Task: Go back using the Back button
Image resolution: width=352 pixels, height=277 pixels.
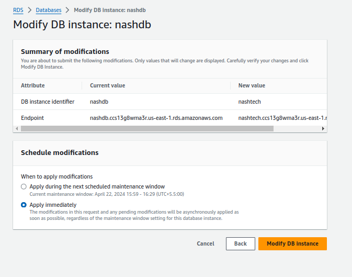Action: coord(240,243)
